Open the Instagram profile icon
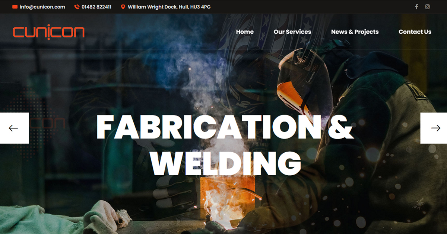Screen dimensions: 447x234 [x=427, y=7]
